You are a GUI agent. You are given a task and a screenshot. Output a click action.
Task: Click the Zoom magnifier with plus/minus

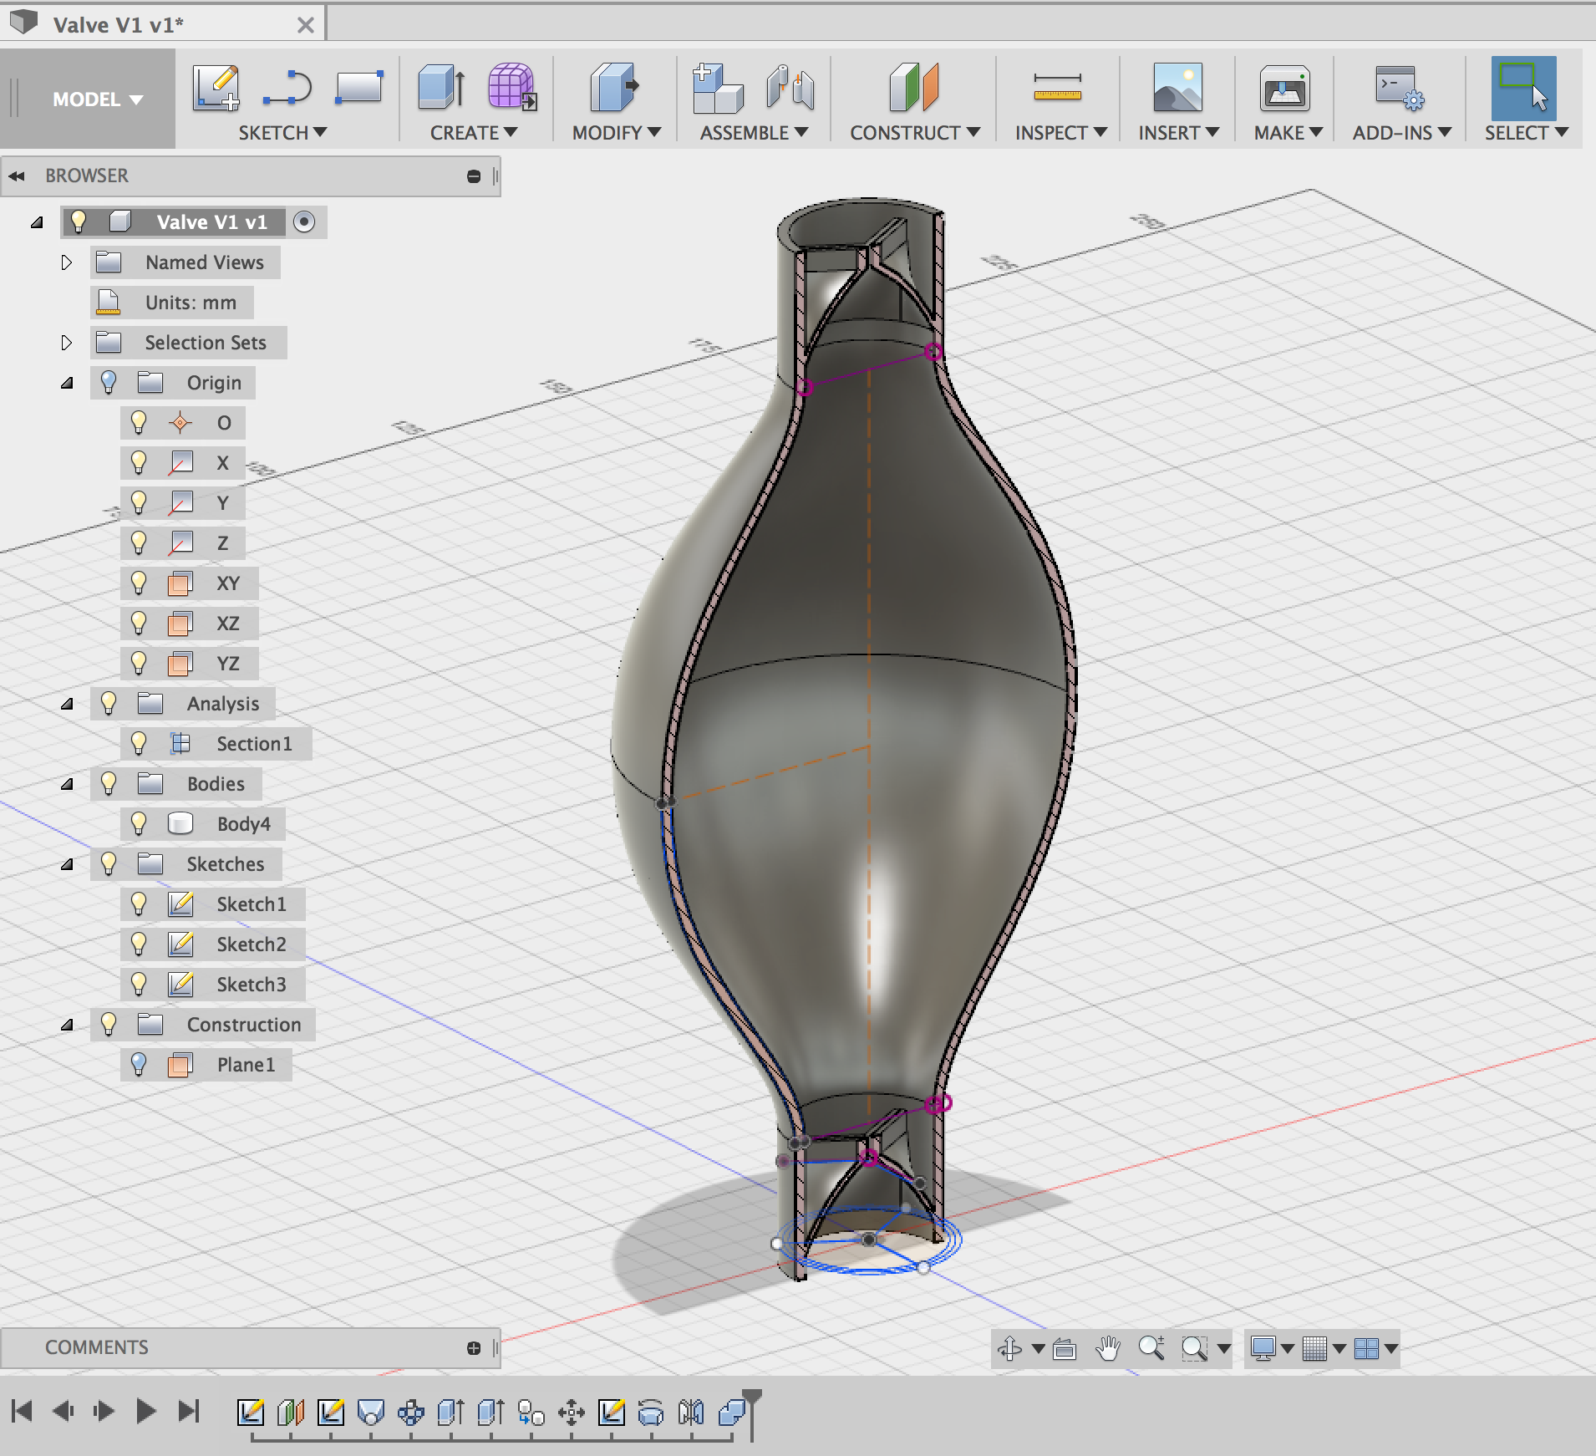click(x=1151, y=1348)
